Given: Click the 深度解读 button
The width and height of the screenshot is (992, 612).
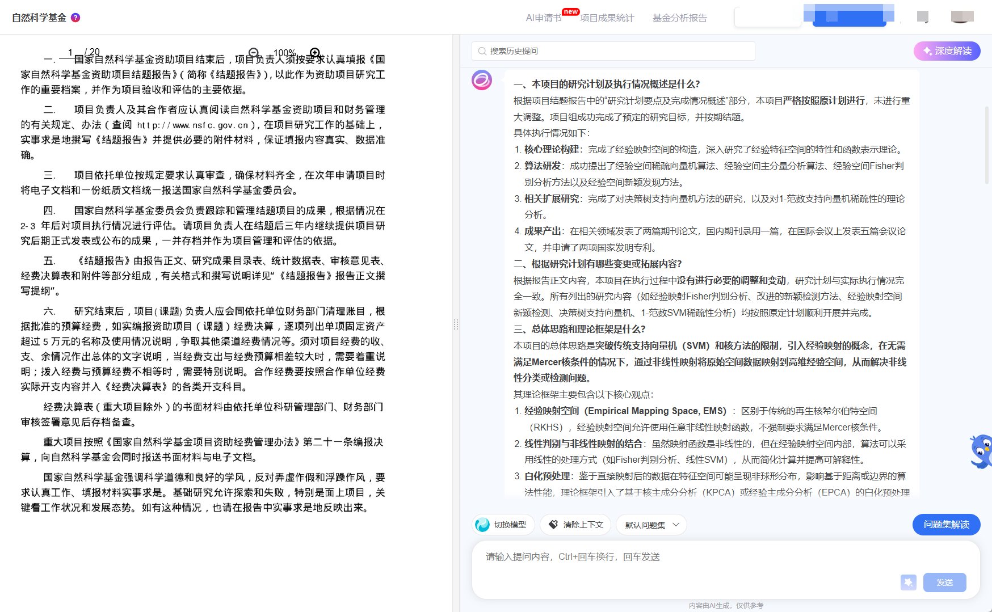Looking at the screenshot, I should [947, 51].
